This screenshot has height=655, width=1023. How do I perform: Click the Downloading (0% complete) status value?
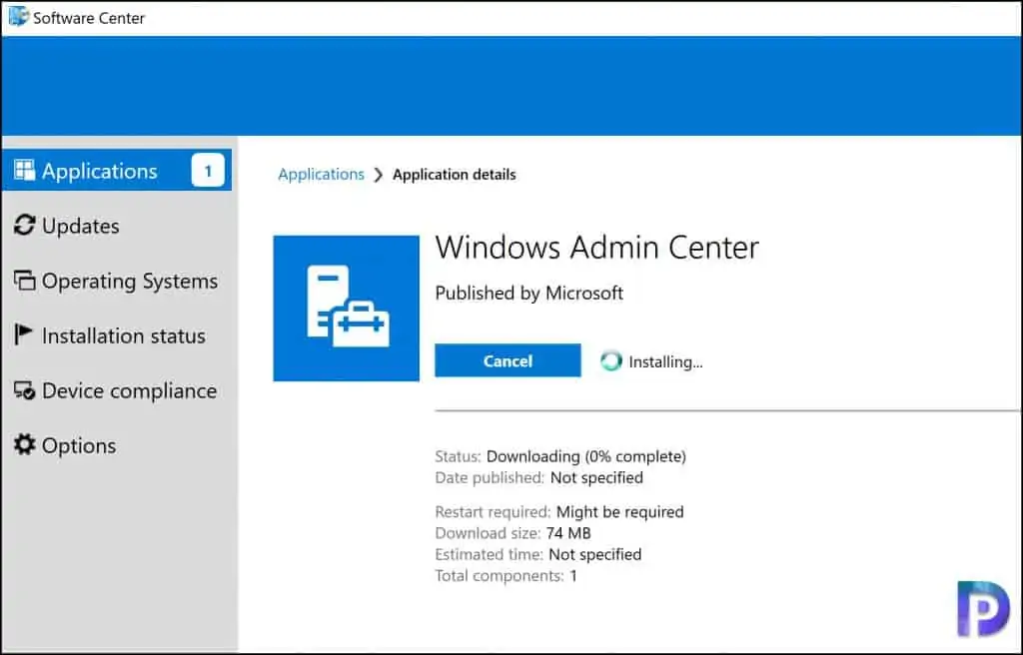click(x=585, y=456)
